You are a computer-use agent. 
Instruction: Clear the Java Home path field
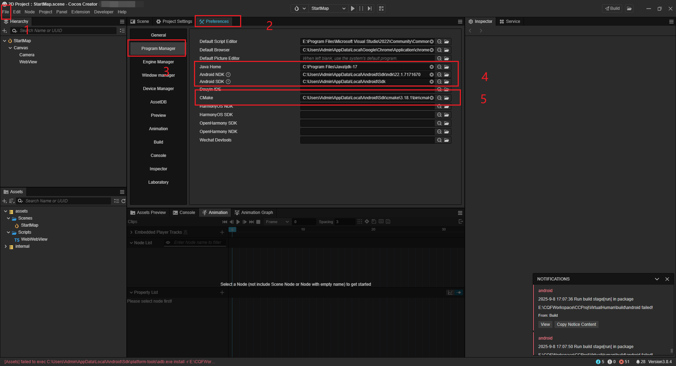432,67
